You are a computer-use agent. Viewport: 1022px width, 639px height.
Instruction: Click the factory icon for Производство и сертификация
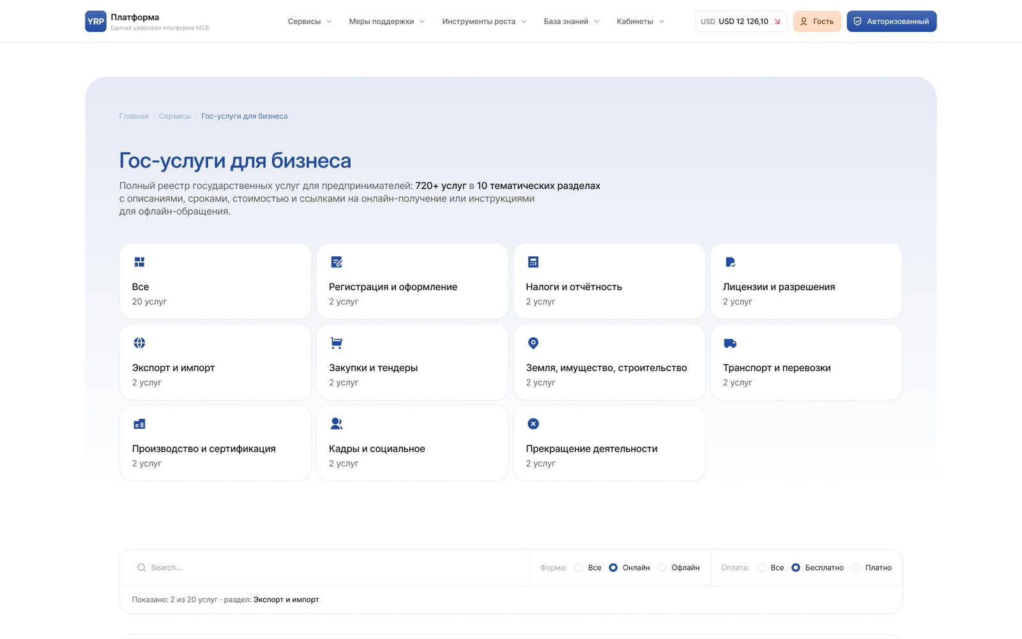tap(139, 424)
